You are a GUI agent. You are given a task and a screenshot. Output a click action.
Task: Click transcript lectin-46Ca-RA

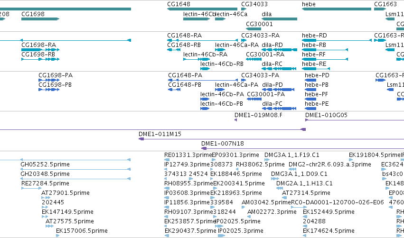click(x=220, y=50)
